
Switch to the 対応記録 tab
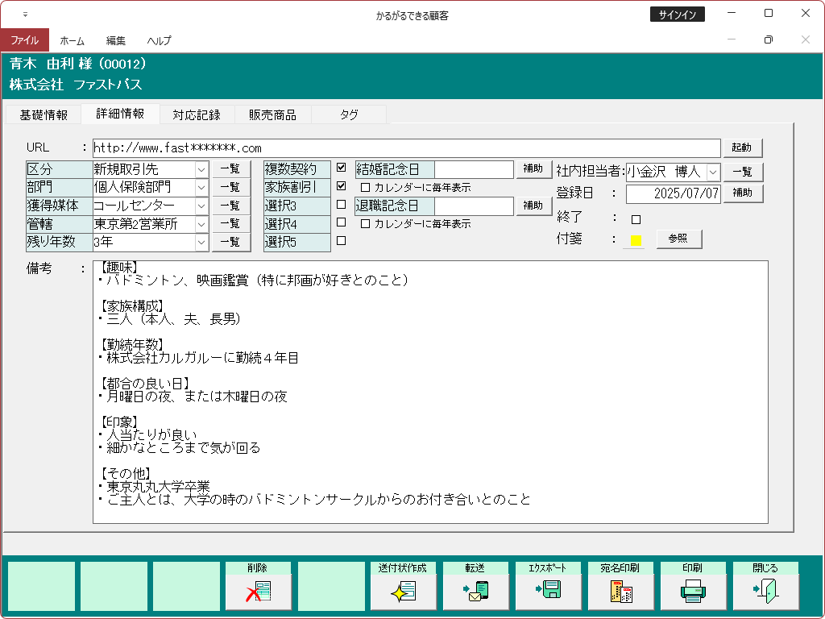196,115
